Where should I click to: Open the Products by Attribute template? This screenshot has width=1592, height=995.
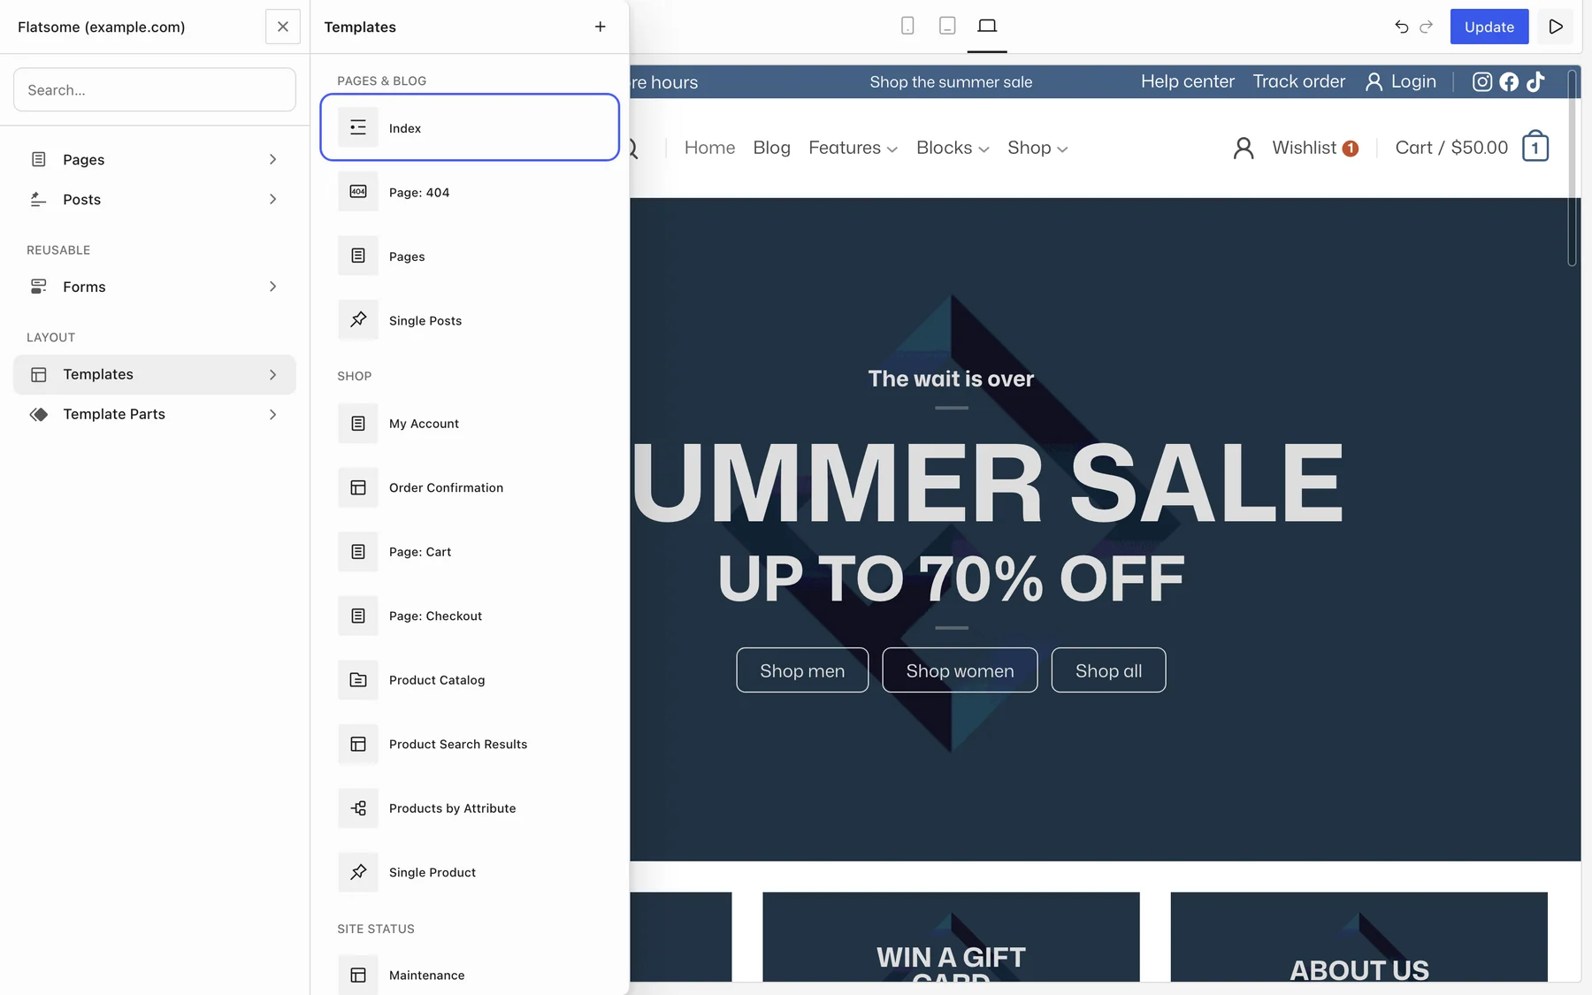coord(470,808)
